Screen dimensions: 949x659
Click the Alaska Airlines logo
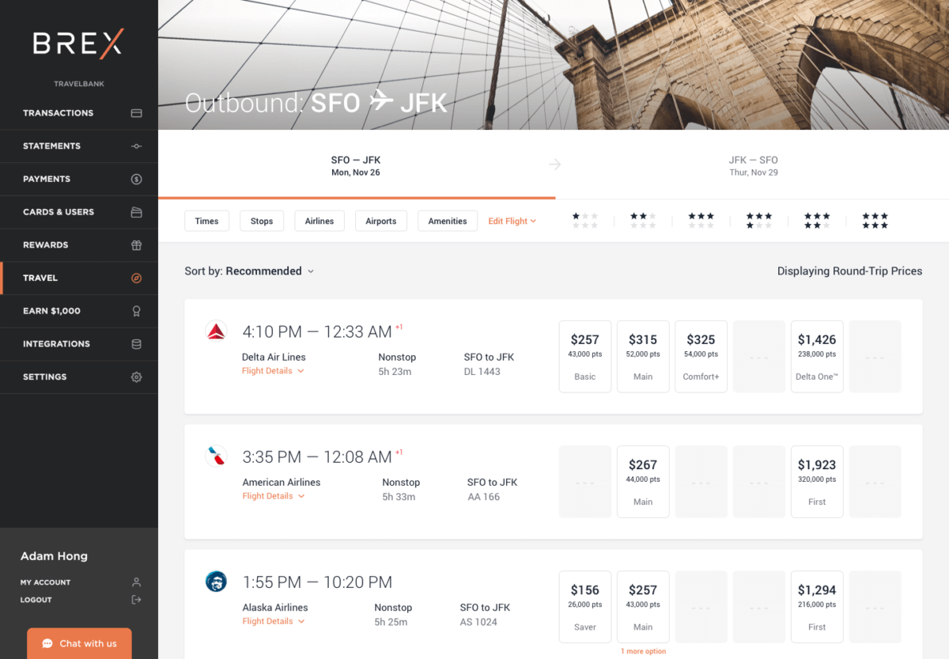pos(216,581)
